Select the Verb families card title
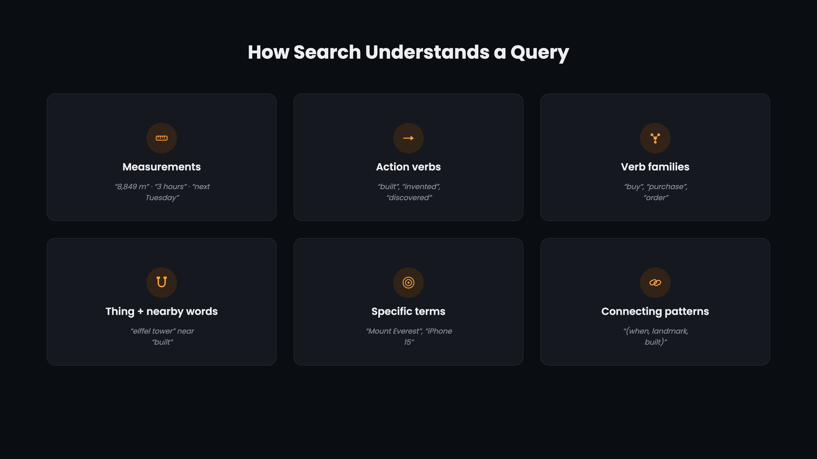This screenshot has width=817, height=459. tap(655, 167)
